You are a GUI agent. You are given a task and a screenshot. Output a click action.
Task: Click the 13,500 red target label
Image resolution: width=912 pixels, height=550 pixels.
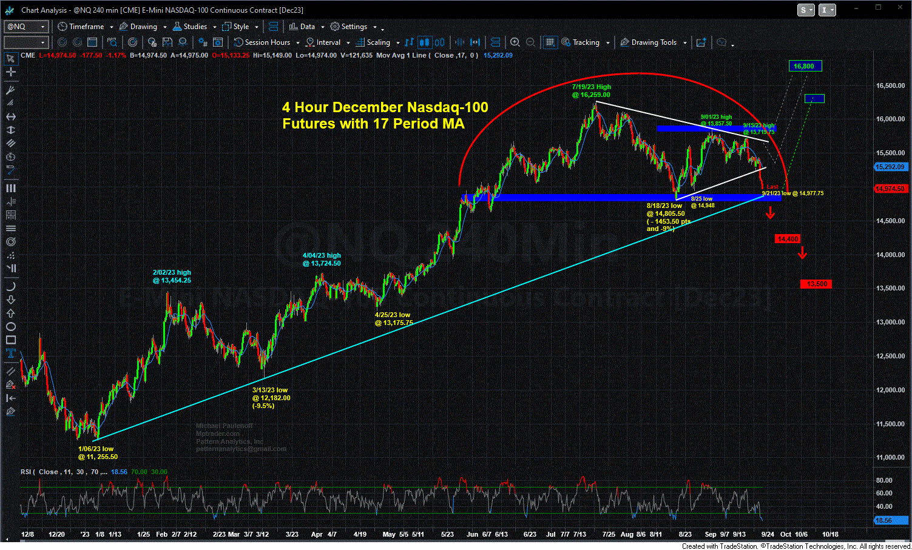pos(816,284)
